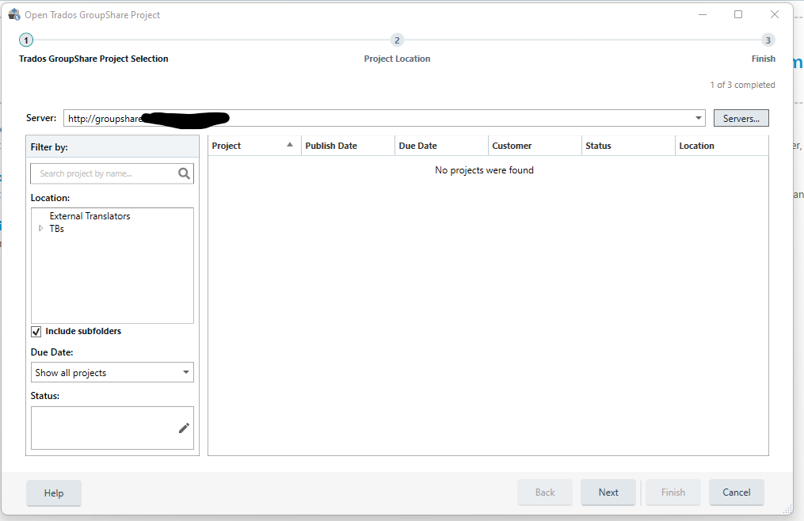Click the Status filter box
The height and width of the screenshot is (521, 804).
pos(112,428)
